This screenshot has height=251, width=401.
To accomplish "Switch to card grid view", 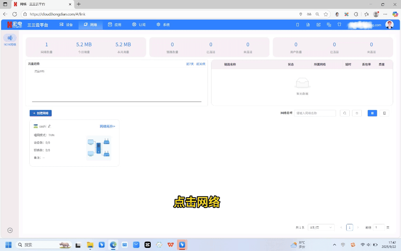I will pyautogui.click(x=372, y=113).
